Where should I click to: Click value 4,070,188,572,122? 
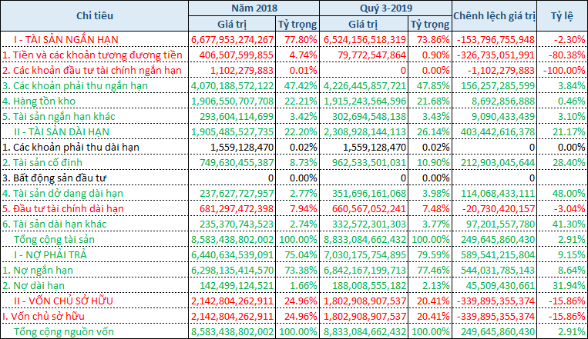[233, 85]
